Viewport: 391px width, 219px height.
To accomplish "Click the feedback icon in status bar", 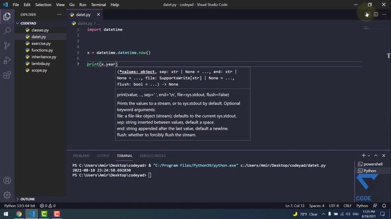I will click(375, 206).
